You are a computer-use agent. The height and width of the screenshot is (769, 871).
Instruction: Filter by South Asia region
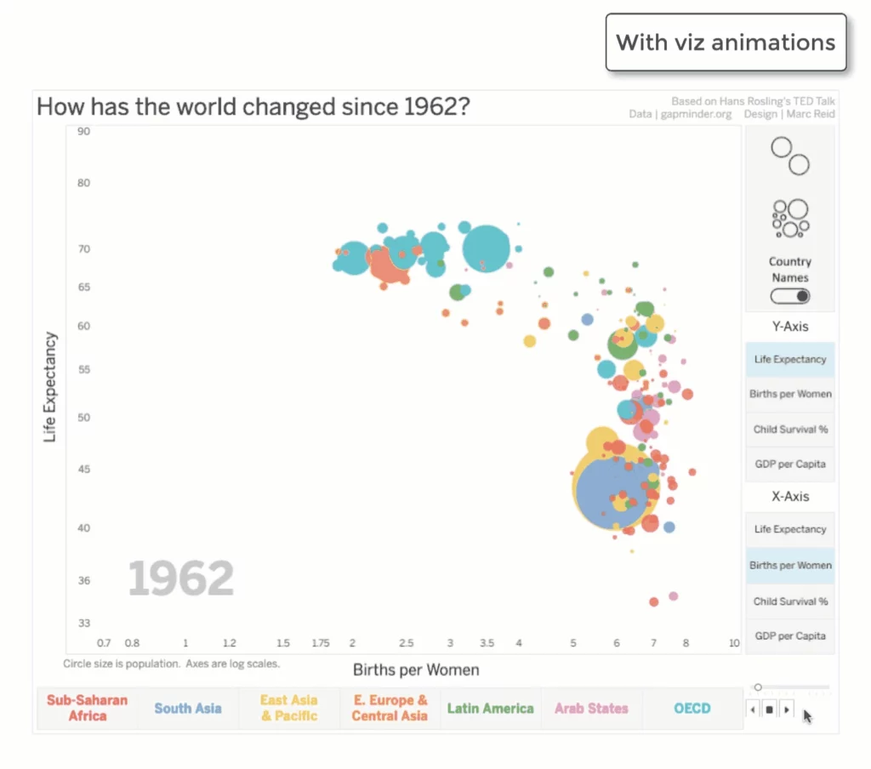point(188,709)
